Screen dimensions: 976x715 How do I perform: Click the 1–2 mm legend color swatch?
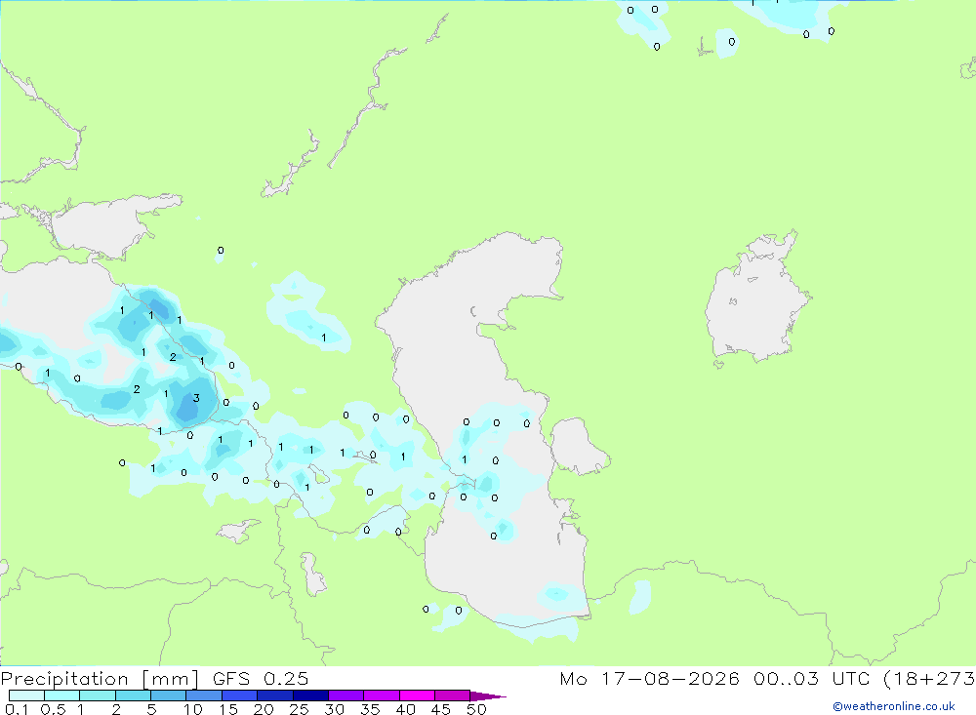pyautogui.click(x=98, y=695)
